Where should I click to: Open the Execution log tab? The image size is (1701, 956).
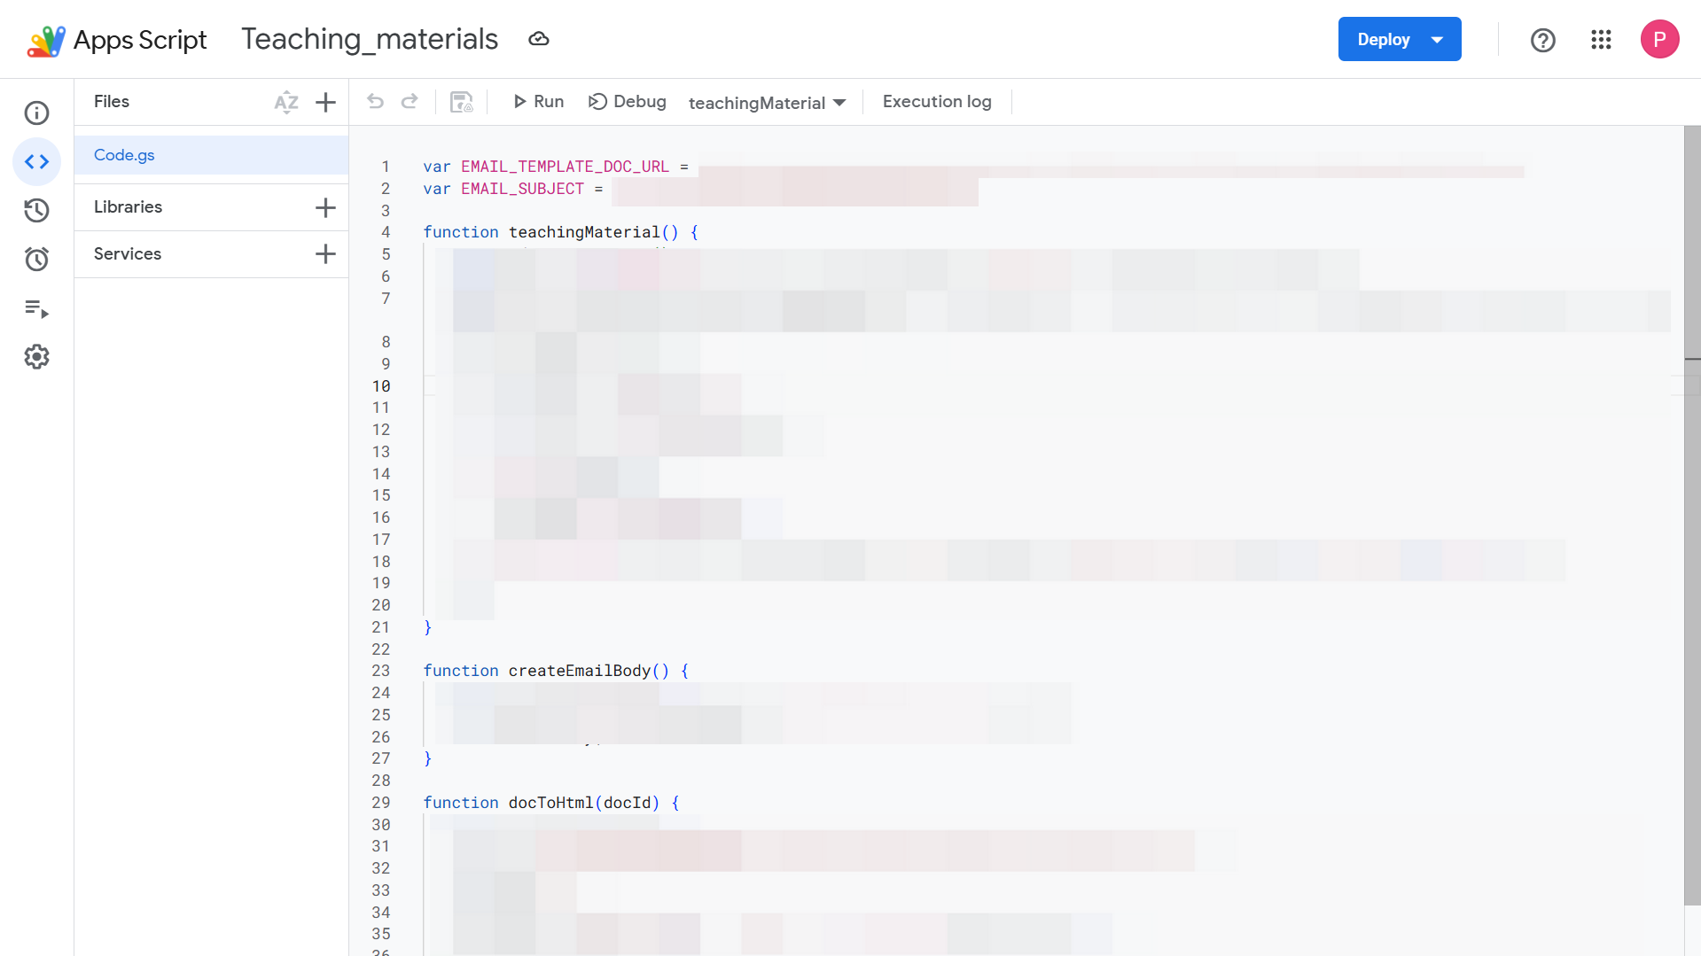click(937, 102)
